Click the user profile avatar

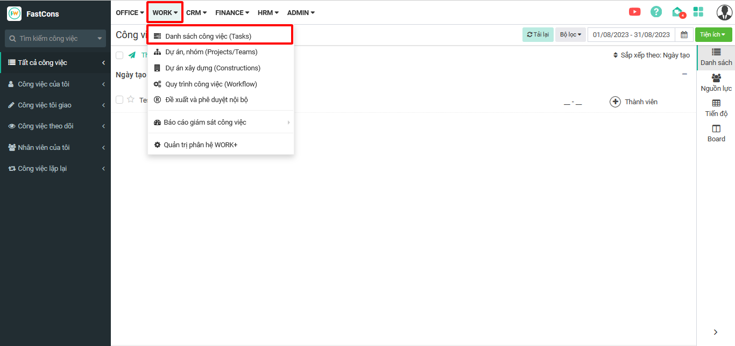724,12
